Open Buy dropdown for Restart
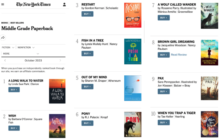 pyautogui.click(x=87, y=14)
